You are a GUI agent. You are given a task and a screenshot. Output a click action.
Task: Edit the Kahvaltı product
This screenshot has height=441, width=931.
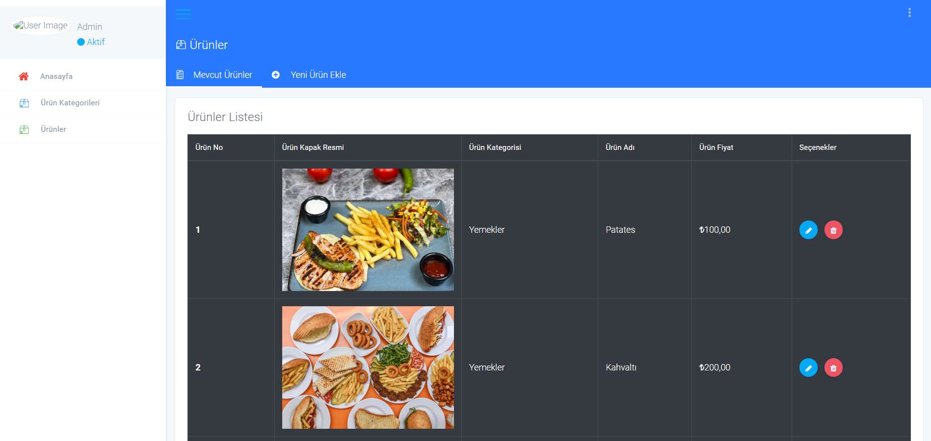point(808,367)
